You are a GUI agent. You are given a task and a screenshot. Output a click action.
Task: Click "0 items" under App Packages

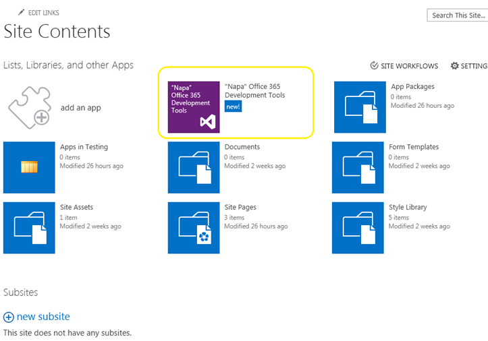click(x=401, y=97)
